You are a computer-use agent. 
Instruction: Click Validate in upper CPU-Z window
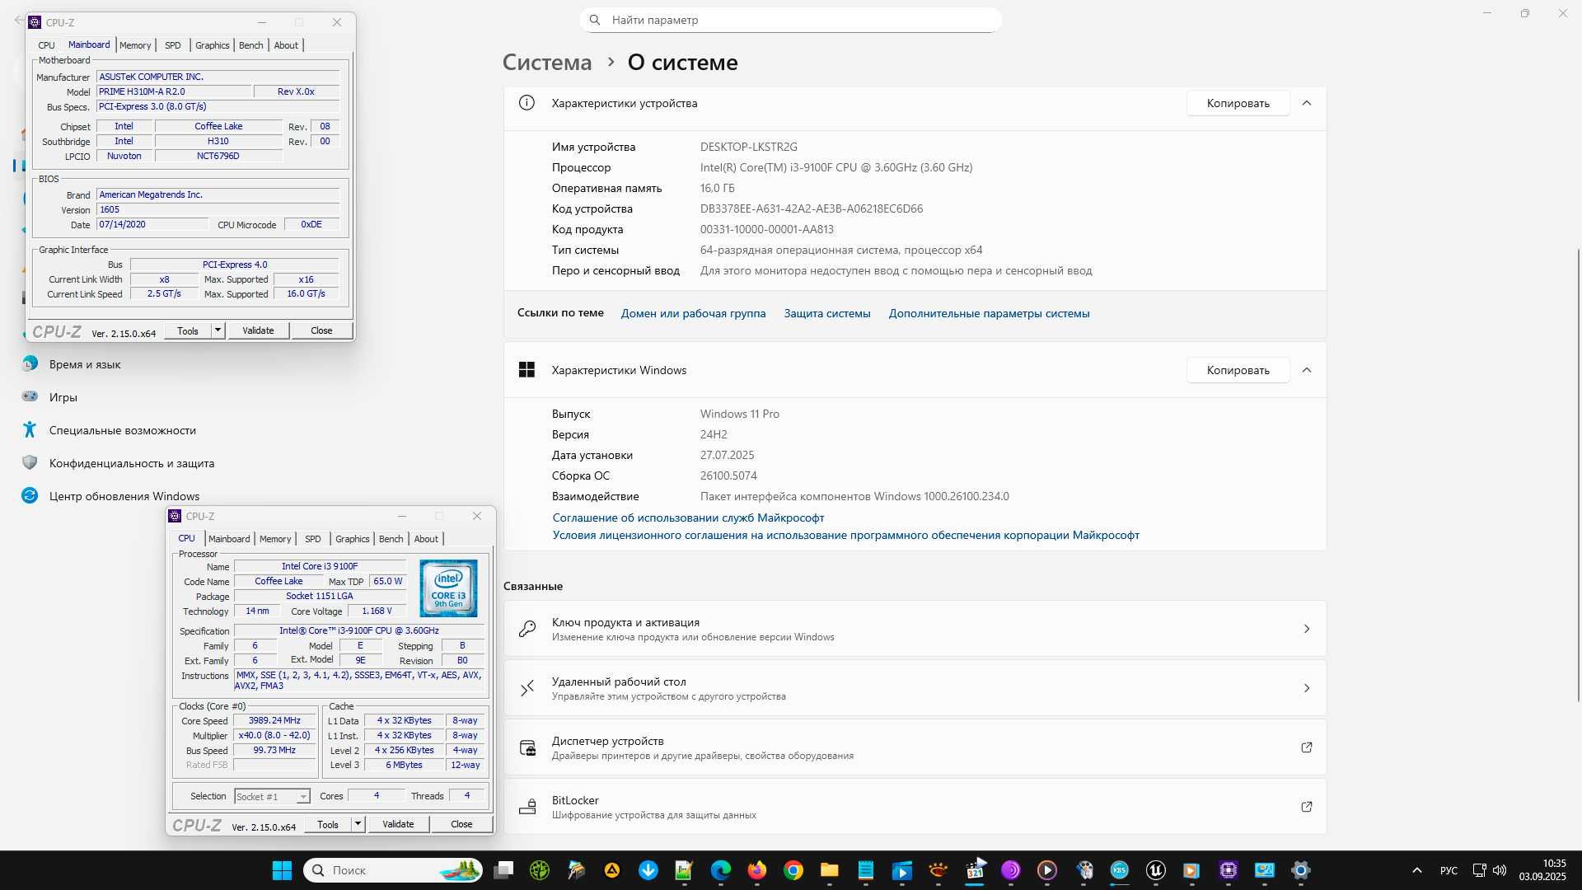258,330
